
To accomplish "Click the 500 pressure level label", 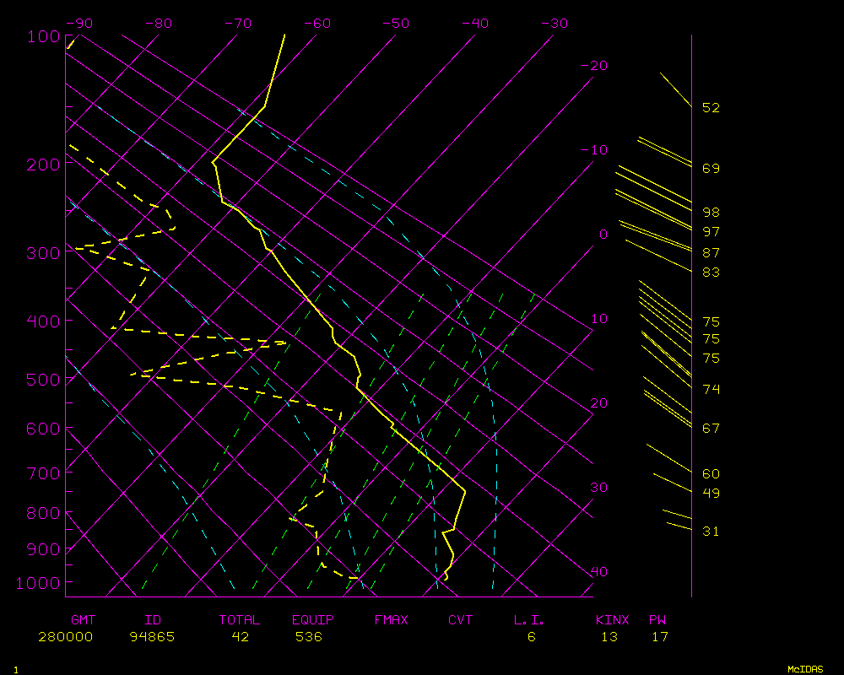I will [x=42, y=380].
